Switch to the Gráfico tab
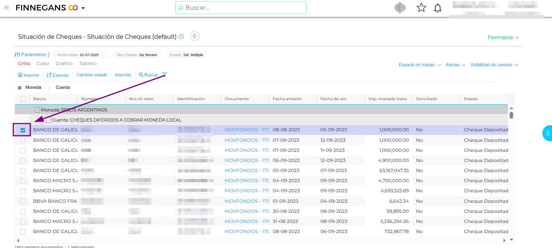 [64, 63]
